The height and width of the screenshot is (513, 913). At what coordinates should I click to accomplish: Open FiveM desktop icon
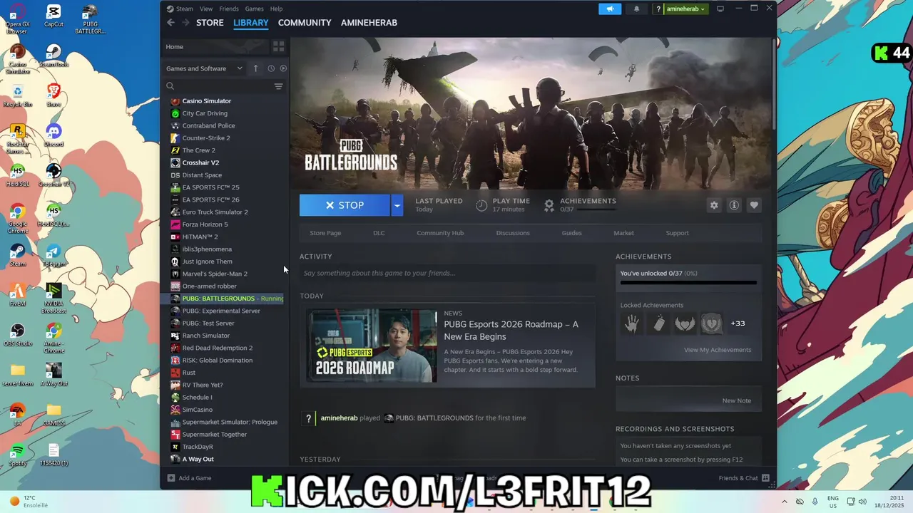(x=17, y=295)
